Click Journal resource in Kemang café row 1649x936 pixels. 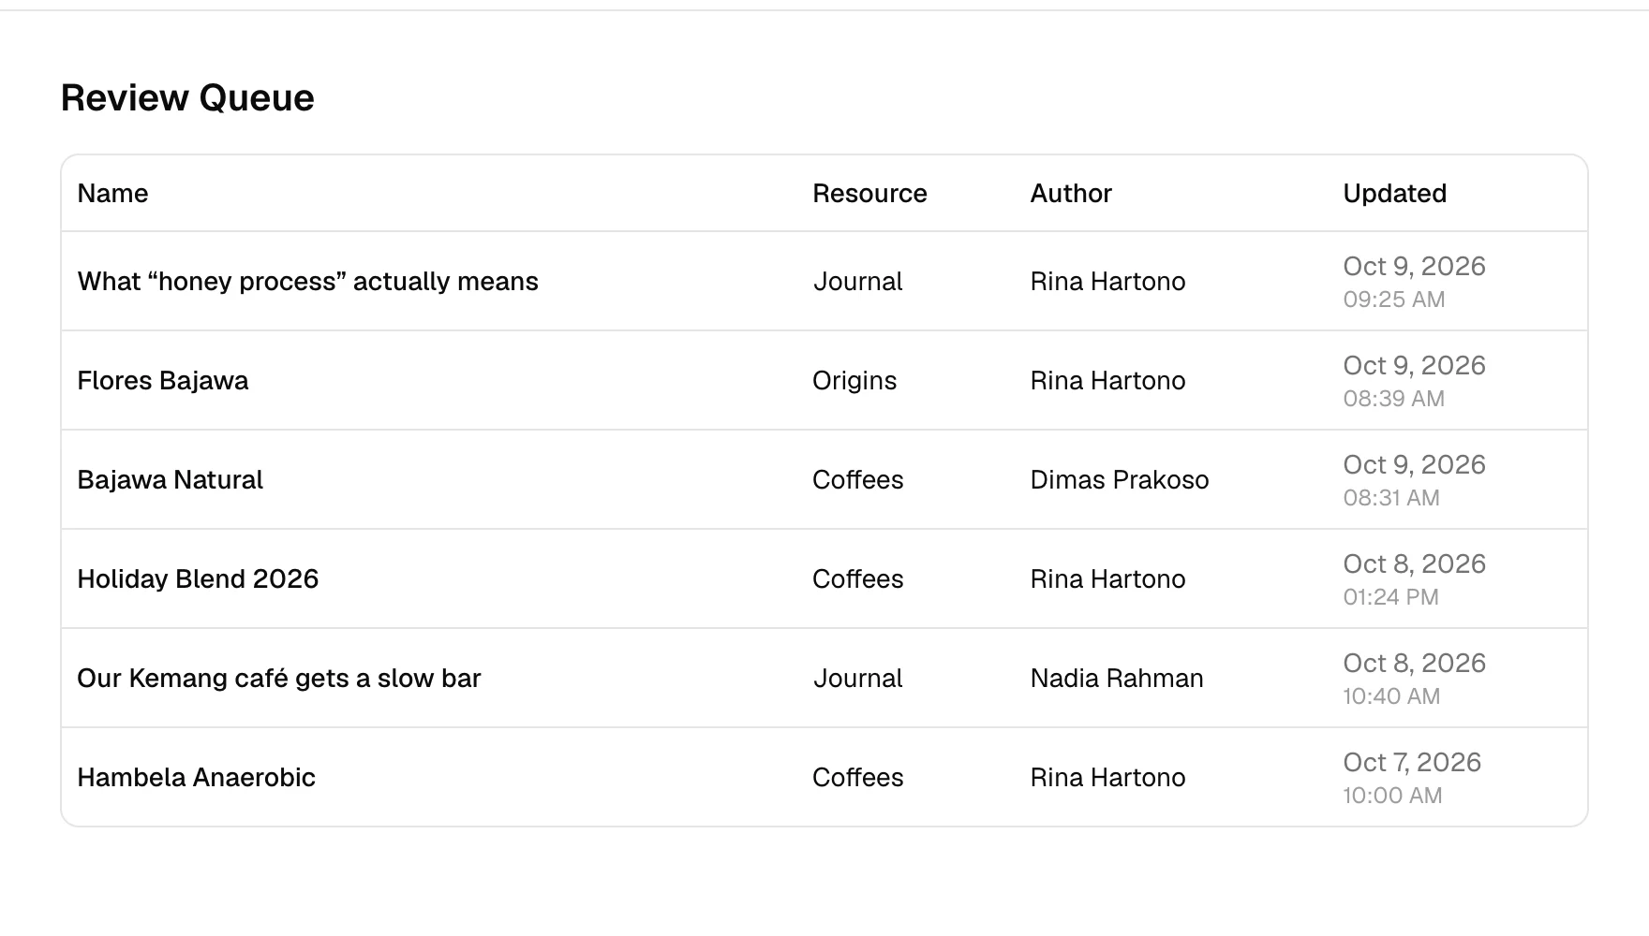pos(857,679)
